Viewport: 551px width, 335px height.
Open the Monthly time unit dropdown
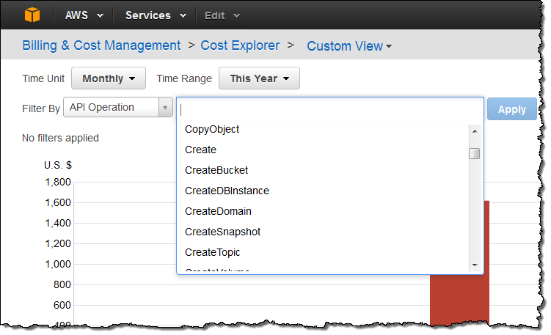click(x=109, y=78)
